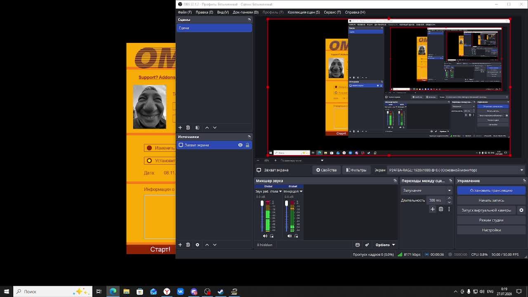
Task: Open Сервис menu
Action: coord(332,12)
